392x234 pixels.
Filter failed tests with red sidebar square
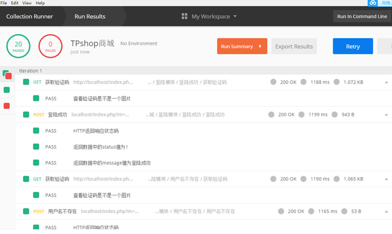pos(6,106)
